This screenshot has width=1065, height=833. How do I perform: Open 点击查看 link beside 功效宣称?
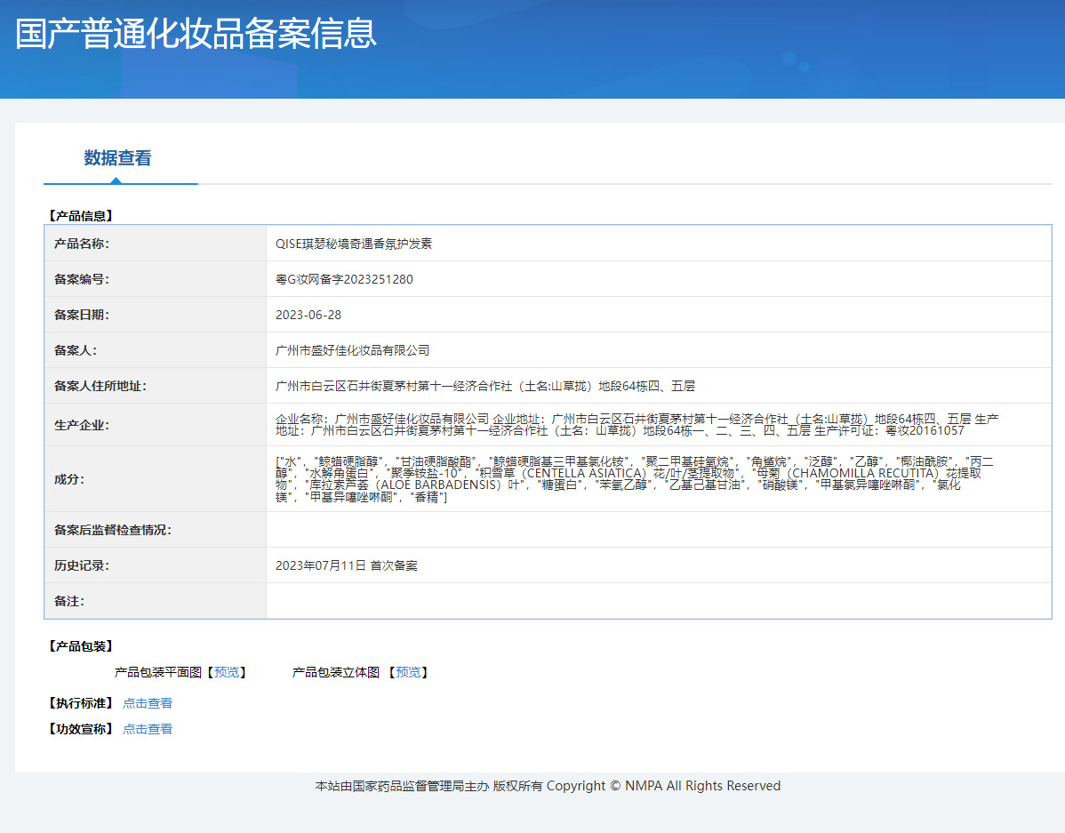pyautogui.click(x=148, y=729)
